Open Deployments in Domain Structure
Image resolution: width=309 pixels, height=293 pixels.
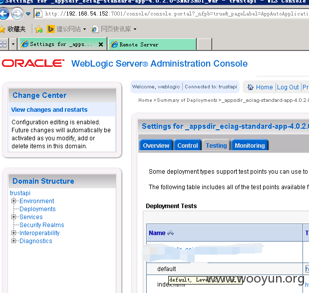37,209
